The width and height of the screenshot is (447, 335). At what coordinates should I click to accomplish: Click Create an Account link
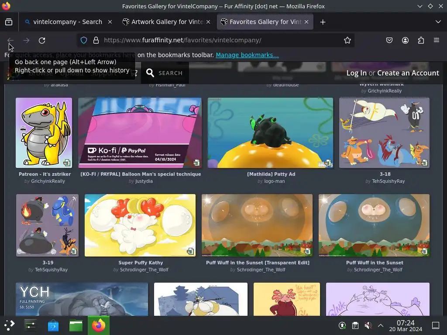point(408,73)
